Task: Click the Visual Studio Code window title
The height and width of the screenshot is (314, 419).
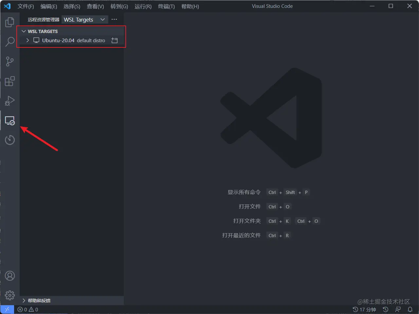Action: click(272, 6)
